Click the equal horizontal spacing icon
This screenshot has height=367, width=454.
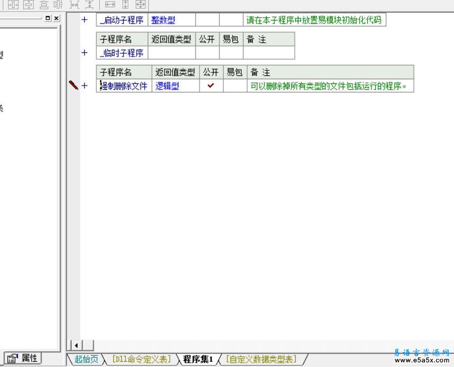75,5
